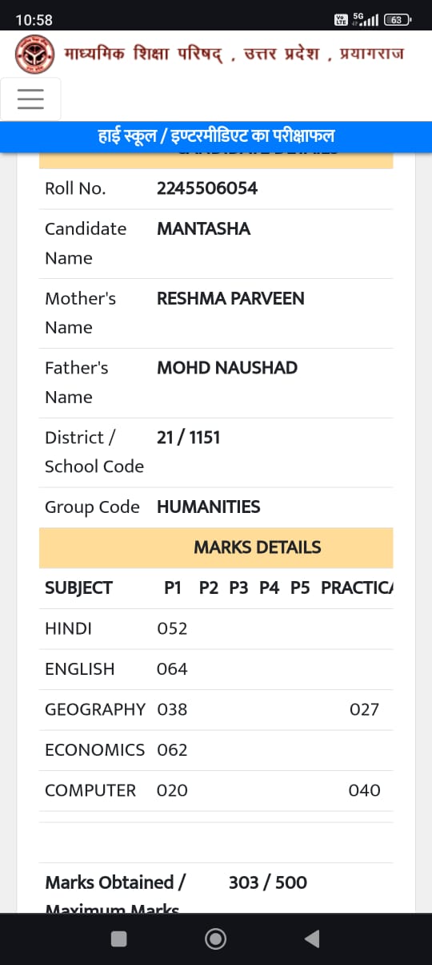Tap the blue result banner heading
The image size is (432, 965).
tap(216, 136)
